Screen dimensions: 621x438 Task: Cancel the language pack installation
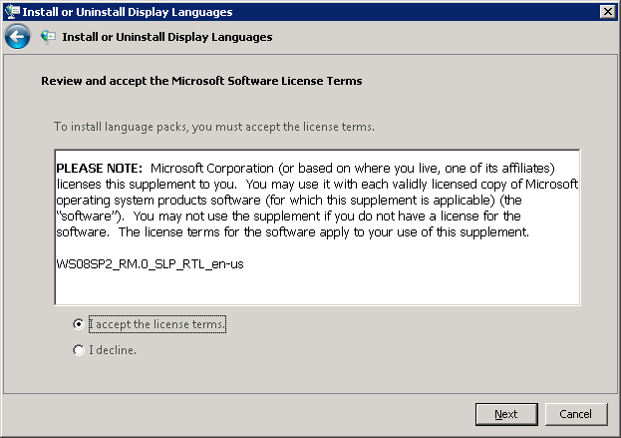pyautogui.click(x=576, y=414)
